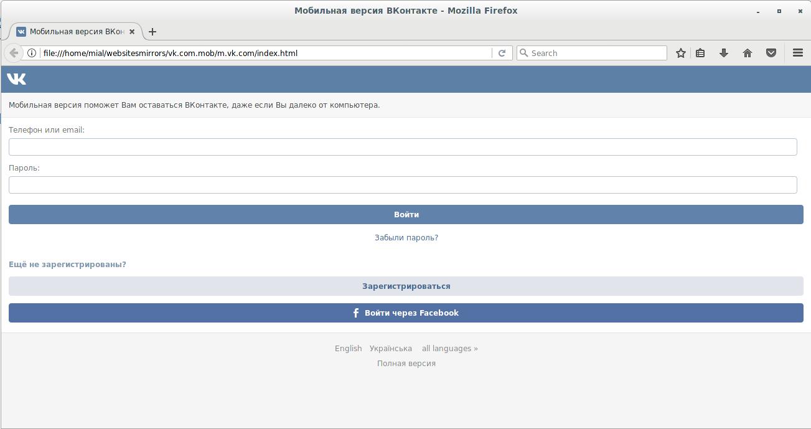Open the Downloads arrow icon
811x429 pixels.
click(x=724, y=53)
